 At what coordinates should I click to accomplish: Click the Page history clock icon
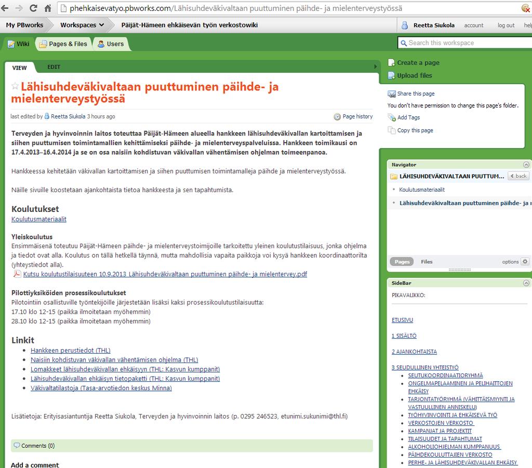(337, 117)
